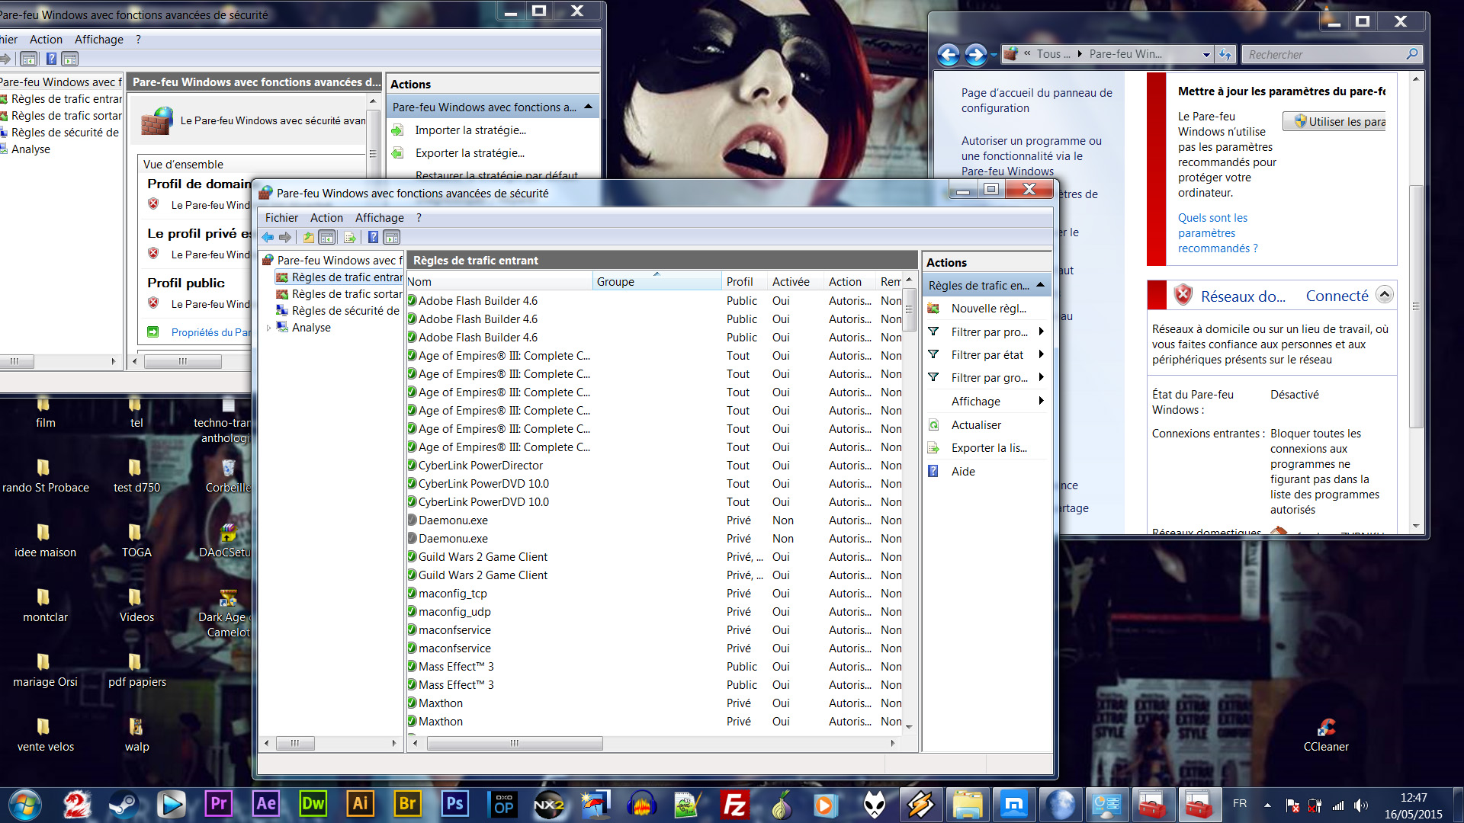Toggle the console tree pane toolbar icon

point(326,238)
